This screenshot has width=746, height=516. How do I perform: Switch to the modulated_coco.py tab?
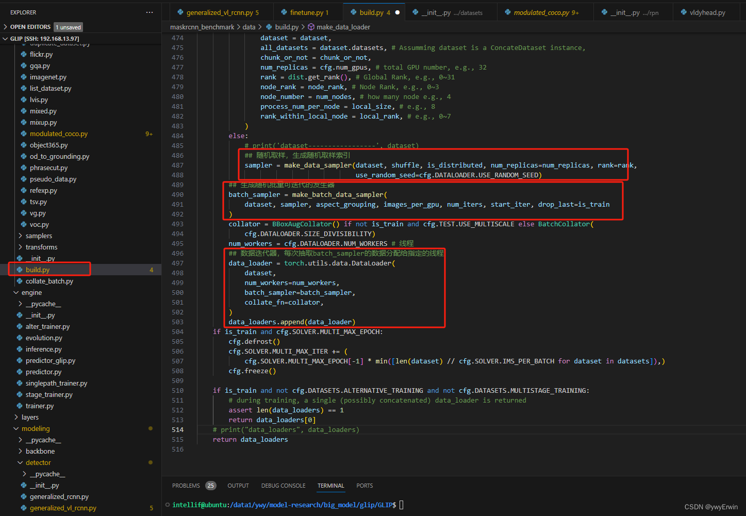pos(546,12)
